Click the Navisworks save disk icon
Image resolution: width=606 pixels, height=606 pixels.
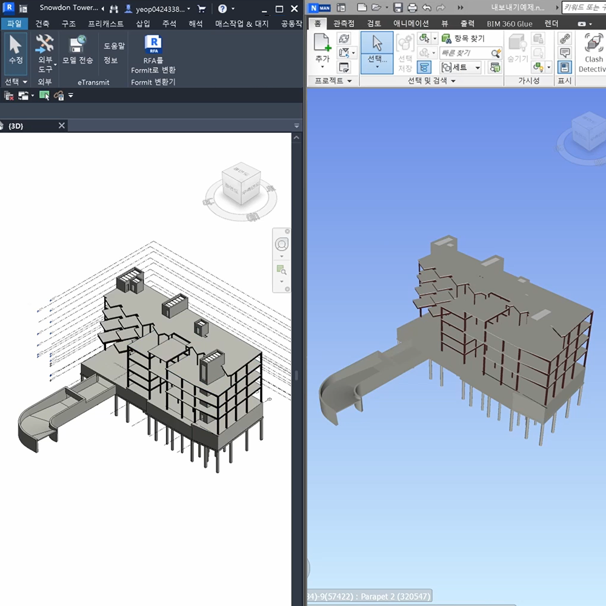pyautogui.click(x=398, y=8)
